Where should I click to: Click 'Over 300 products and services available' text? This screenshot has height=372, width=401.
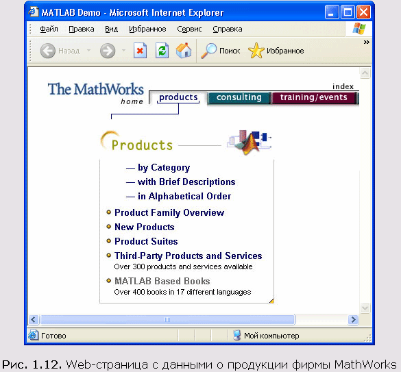pyautogui.click(x=183, y=266)
